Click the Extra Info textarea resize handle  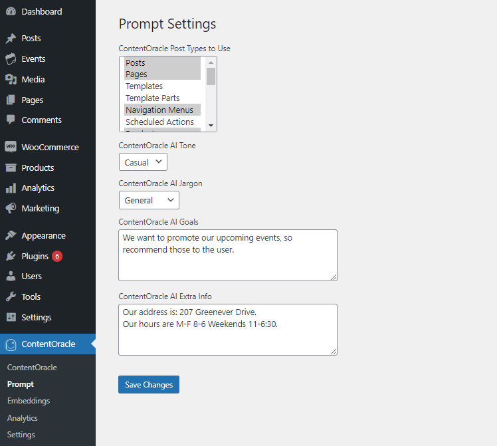[334, 352]
